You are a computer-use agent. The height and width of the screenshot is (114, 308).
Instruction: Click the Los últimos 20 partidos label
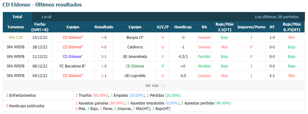click(277, 17)
